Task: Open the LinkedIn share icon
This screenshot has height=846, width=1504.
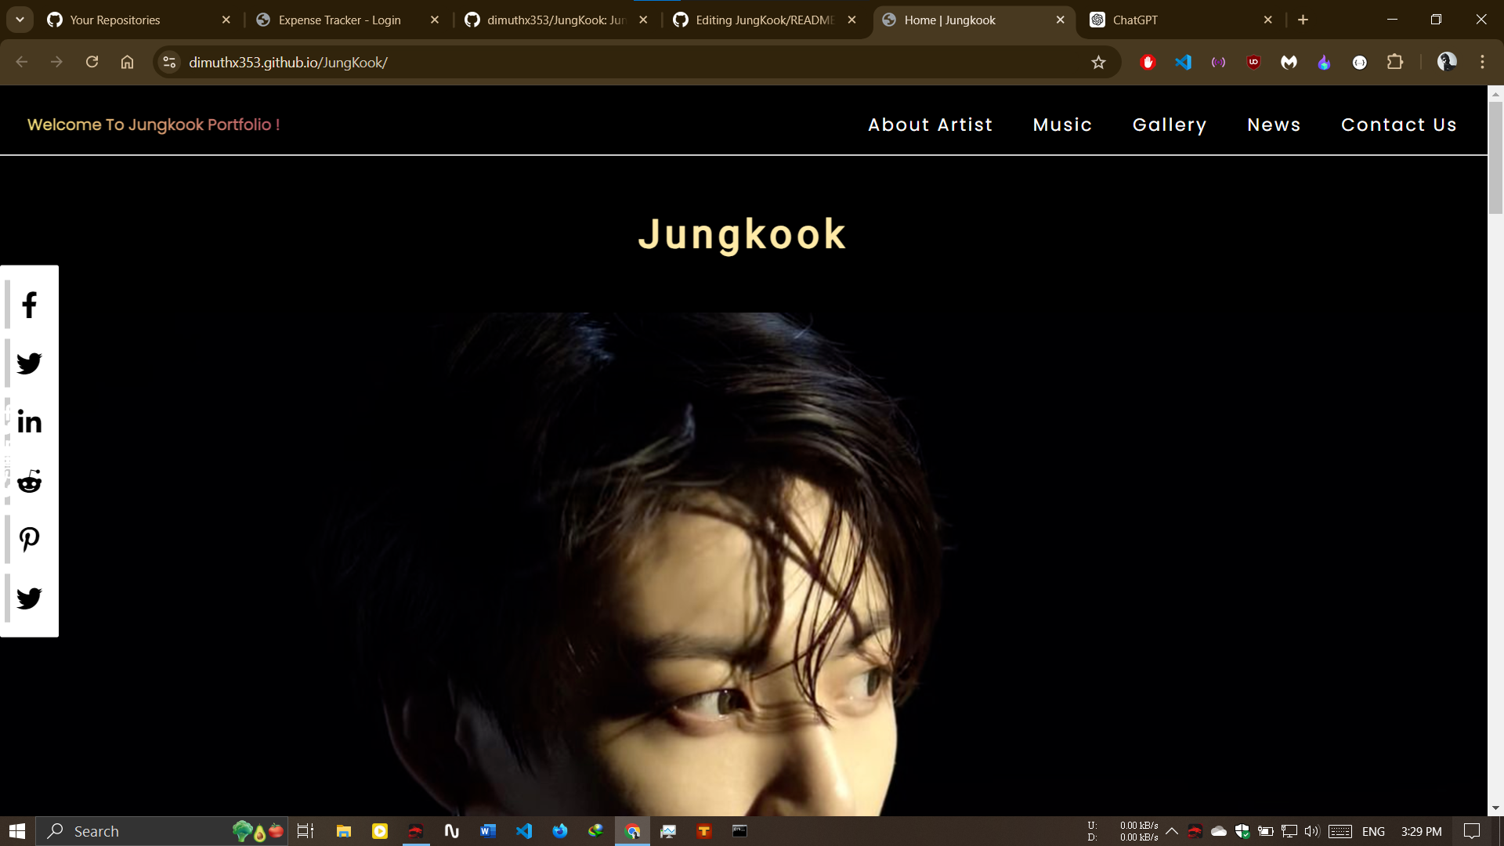Action: point(29,421)
